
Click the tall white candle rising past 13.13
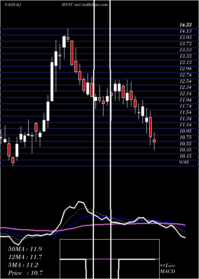click(x=52, y=82)
